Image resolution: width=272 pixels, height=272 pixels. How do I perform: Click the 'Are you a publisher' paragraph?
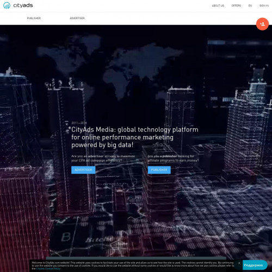(x=173, y=158)
